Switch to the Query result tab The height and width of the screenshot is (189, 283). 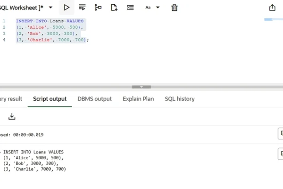click(10, 99)
